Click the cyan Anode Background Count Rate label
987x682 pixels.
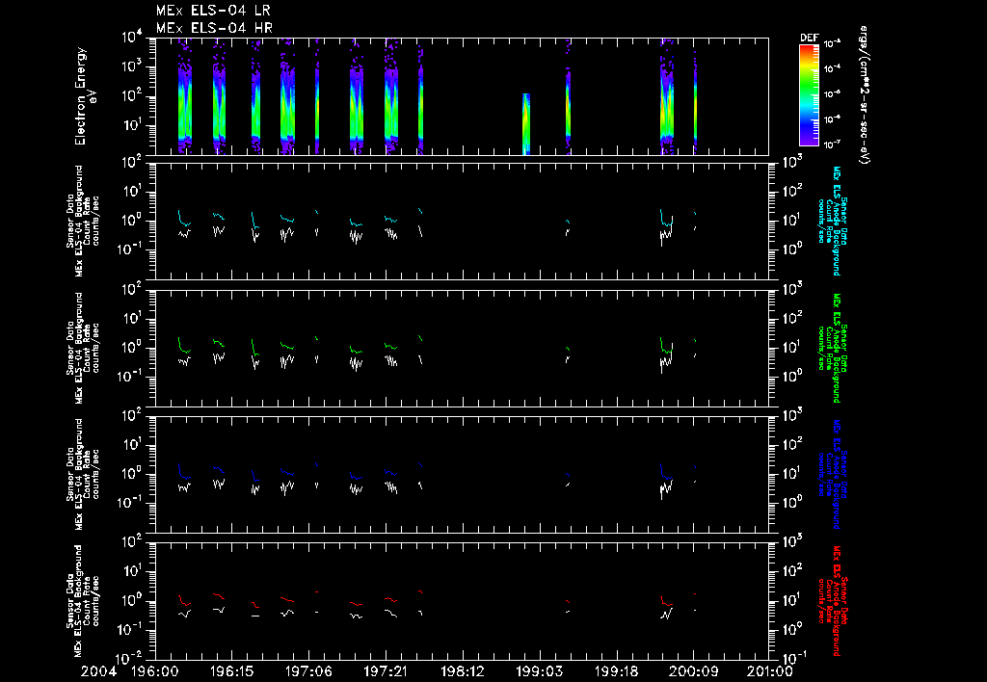(x=832, y=221)
